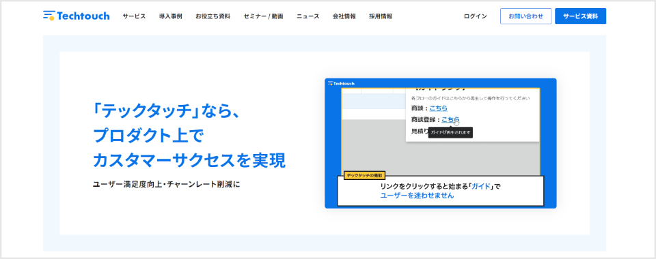
Task: Click the ログイン link
Action: [476, 16]
